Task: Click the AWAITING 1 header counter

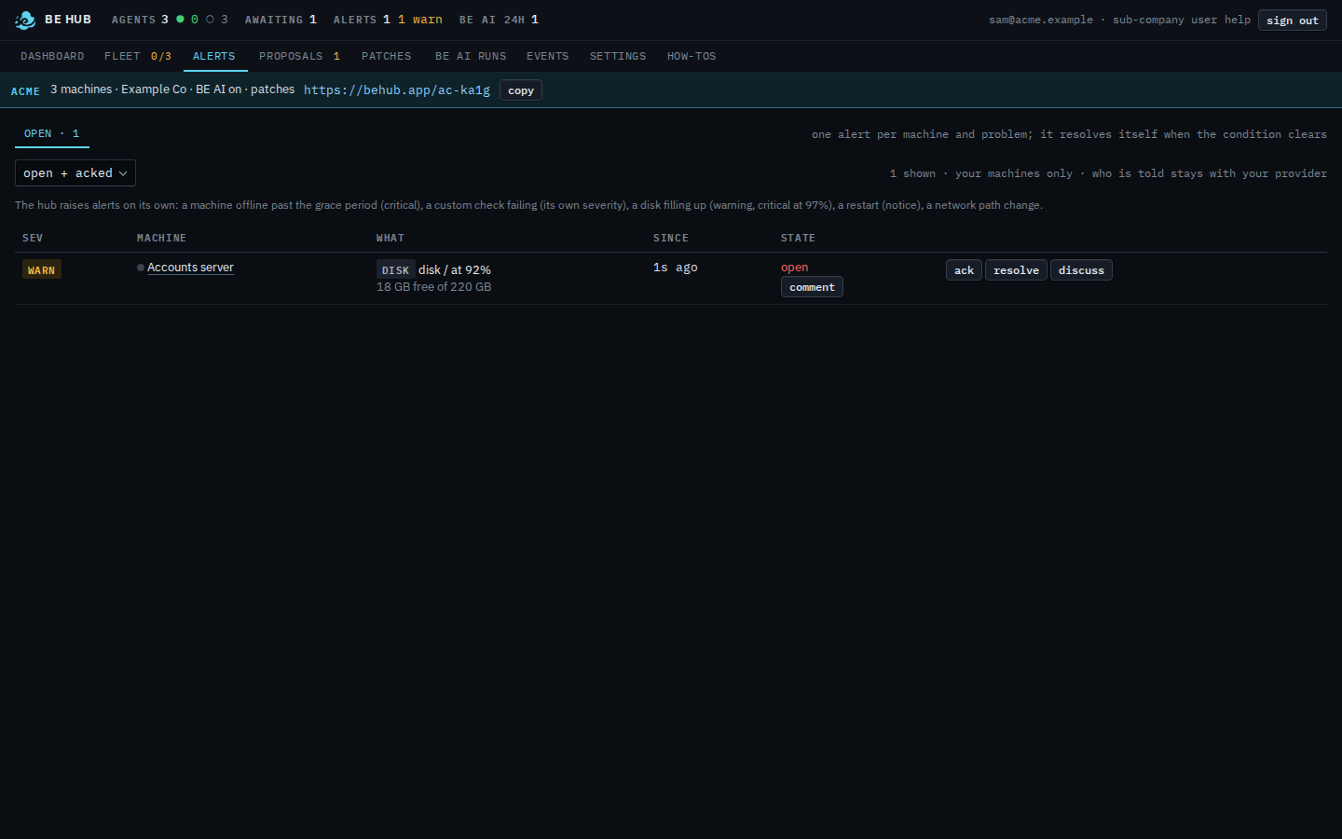Action: pyautogui.click(x=281, y=20)
